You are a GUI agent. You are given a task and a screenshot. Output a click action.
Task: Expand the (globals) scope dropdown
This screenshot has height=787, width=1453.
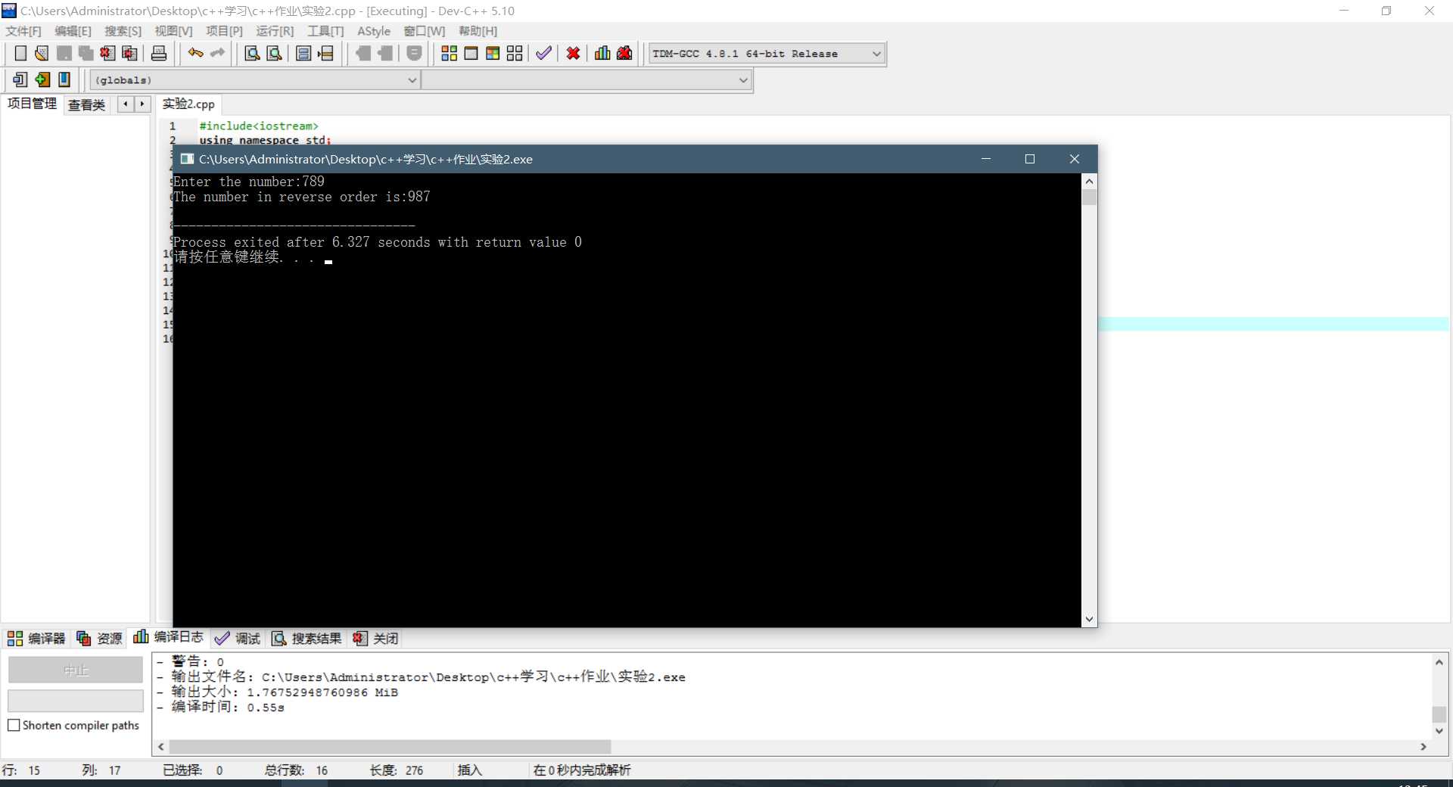pyautogui.click(x=412, y=80)
